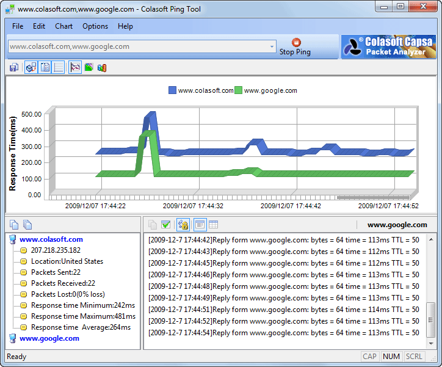Select Response time Maximum:481ms entry
Image resolution: width=442 pixels, height=367 pixels.
tap(84, 316)
